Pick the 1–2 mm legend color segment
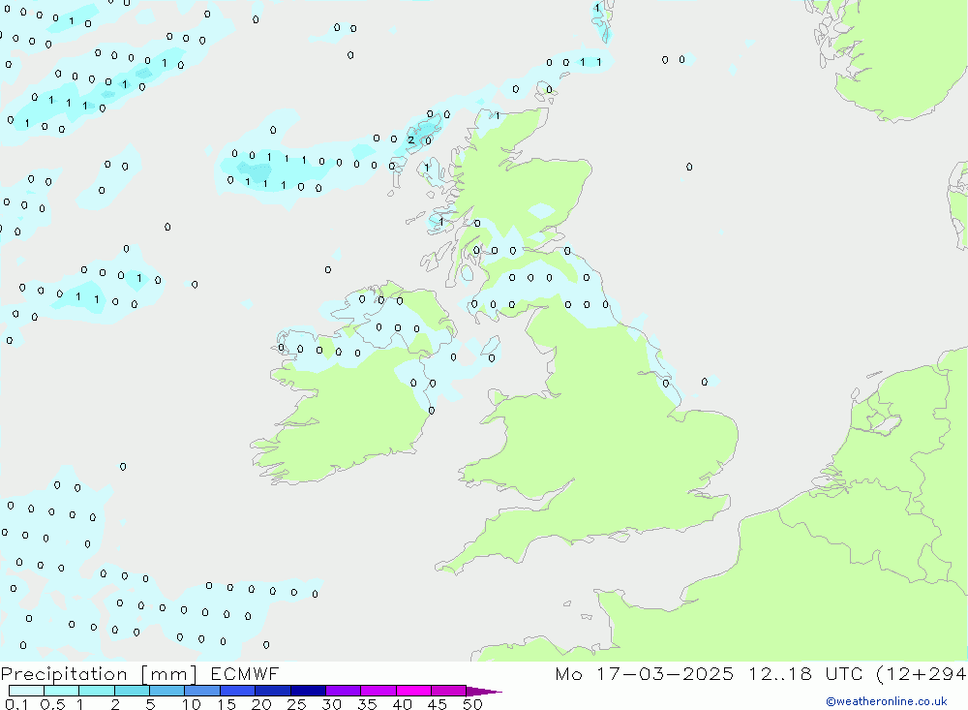Viewport: 968px width, 710px height. [96, 691]
